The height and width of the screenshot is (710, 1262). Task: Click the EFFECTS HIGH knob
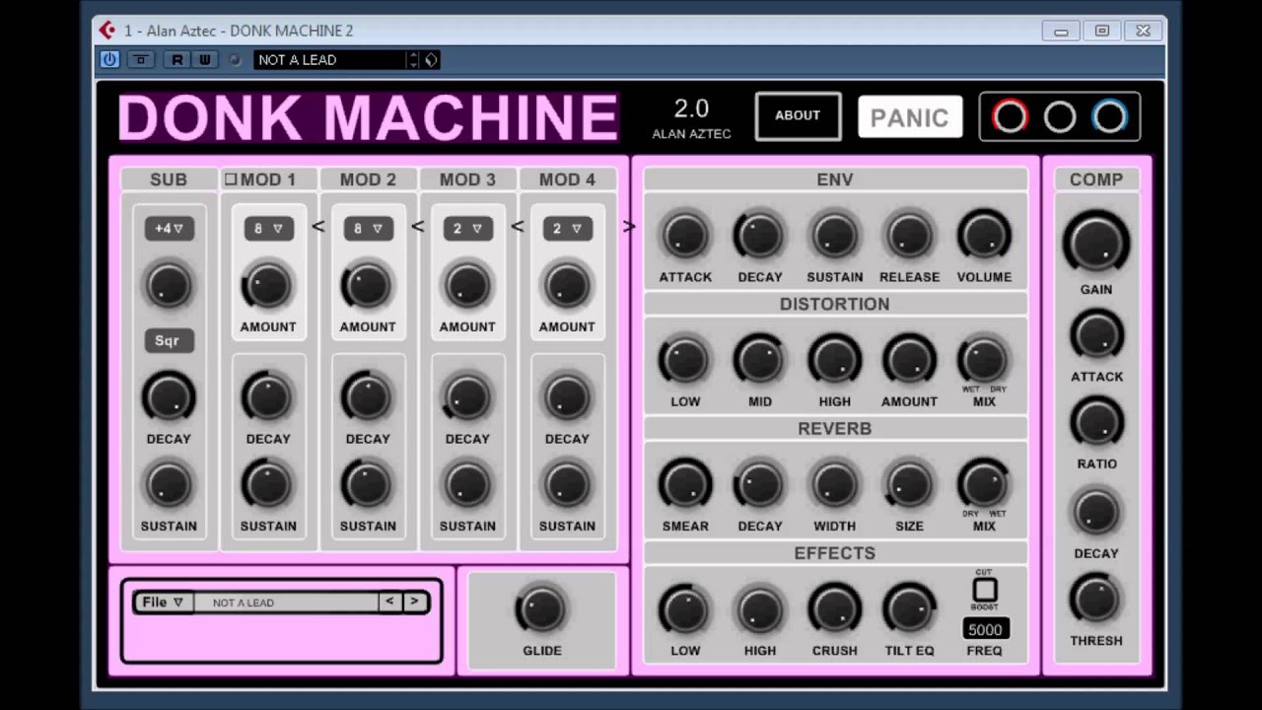click(x=760, y=609)
